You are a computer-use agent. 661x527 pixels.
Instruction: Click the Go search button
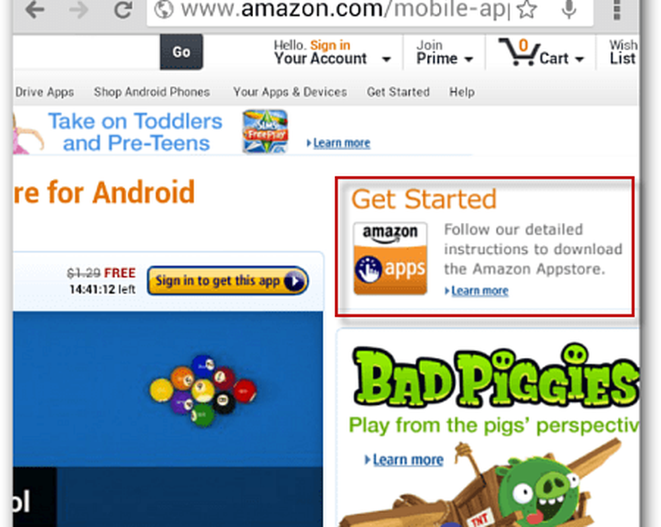tap(181, 52)
